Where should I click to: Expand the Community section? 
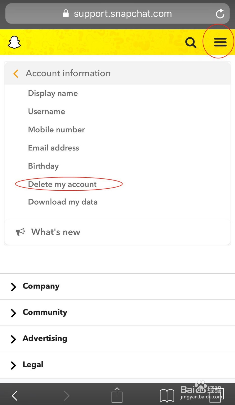[45, 312]
